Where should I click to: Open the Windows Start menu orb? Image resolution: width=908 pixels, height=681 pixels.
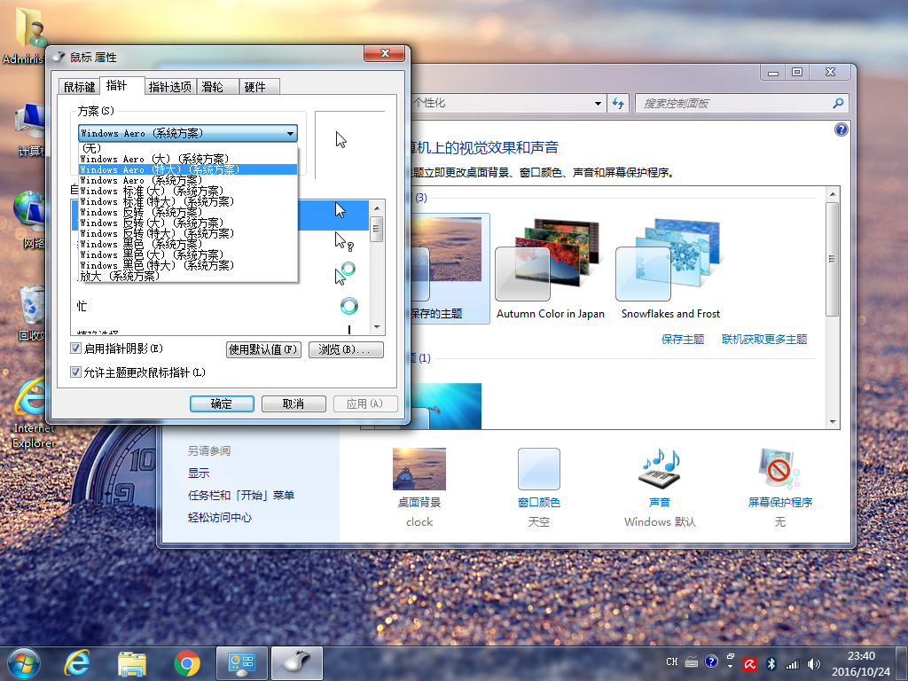point(24,663)
